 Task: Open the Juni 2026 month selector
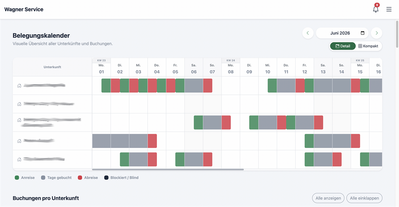coord(342,33)
